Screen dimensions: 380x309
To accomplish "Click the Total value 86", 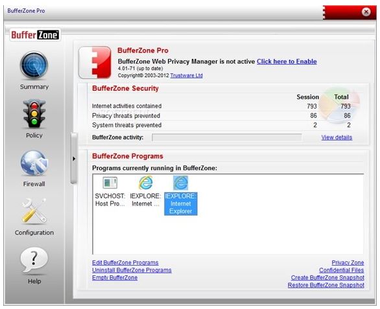I will coord(347,116).
